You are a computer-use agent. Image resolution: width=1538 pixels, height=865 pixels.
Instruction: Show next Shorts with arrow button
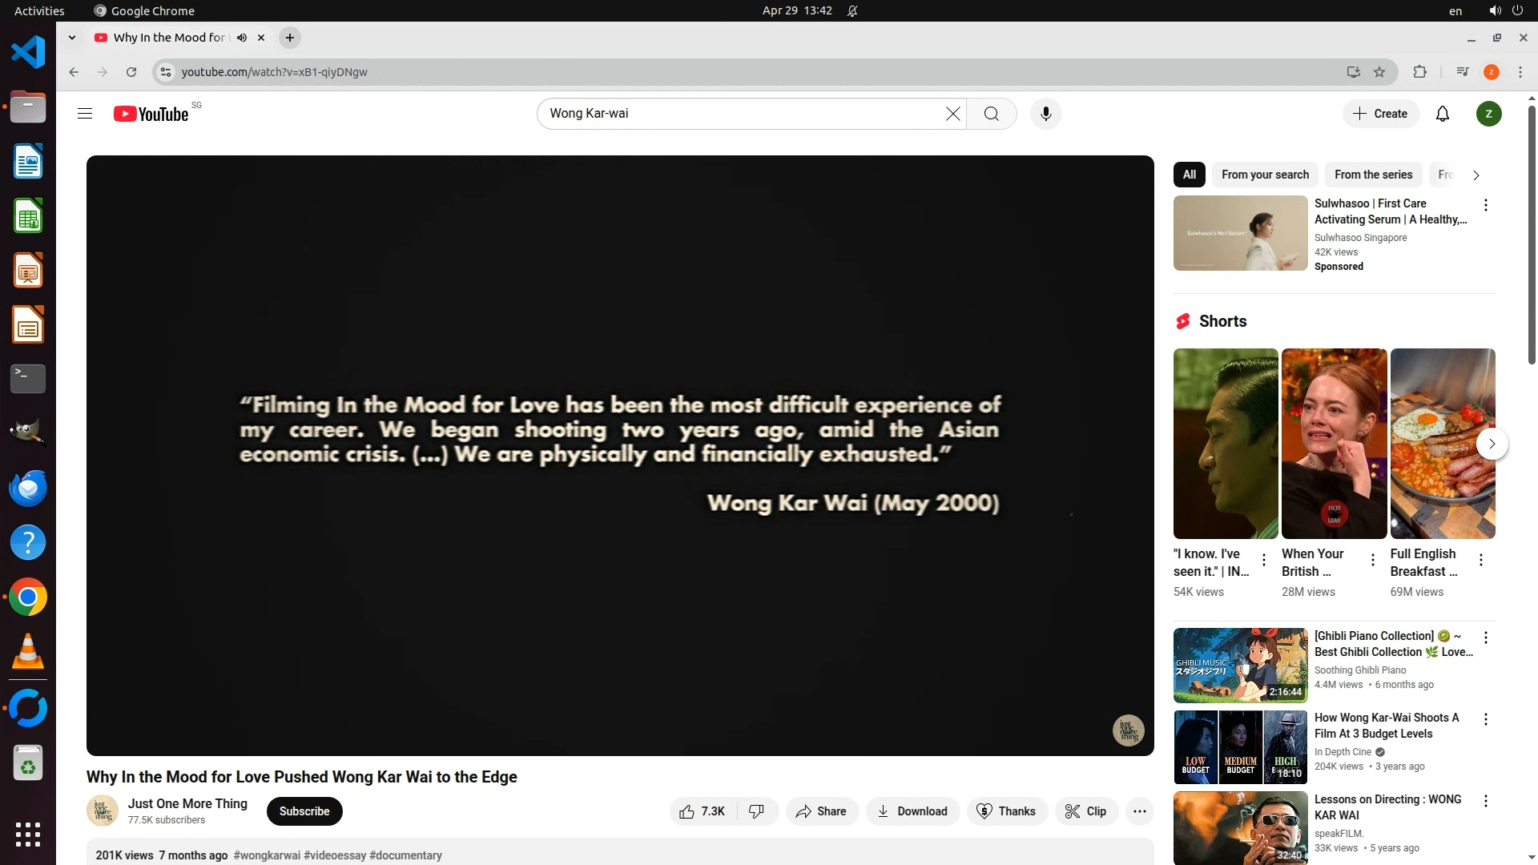pyautogui.click(x=1492, y=444)
